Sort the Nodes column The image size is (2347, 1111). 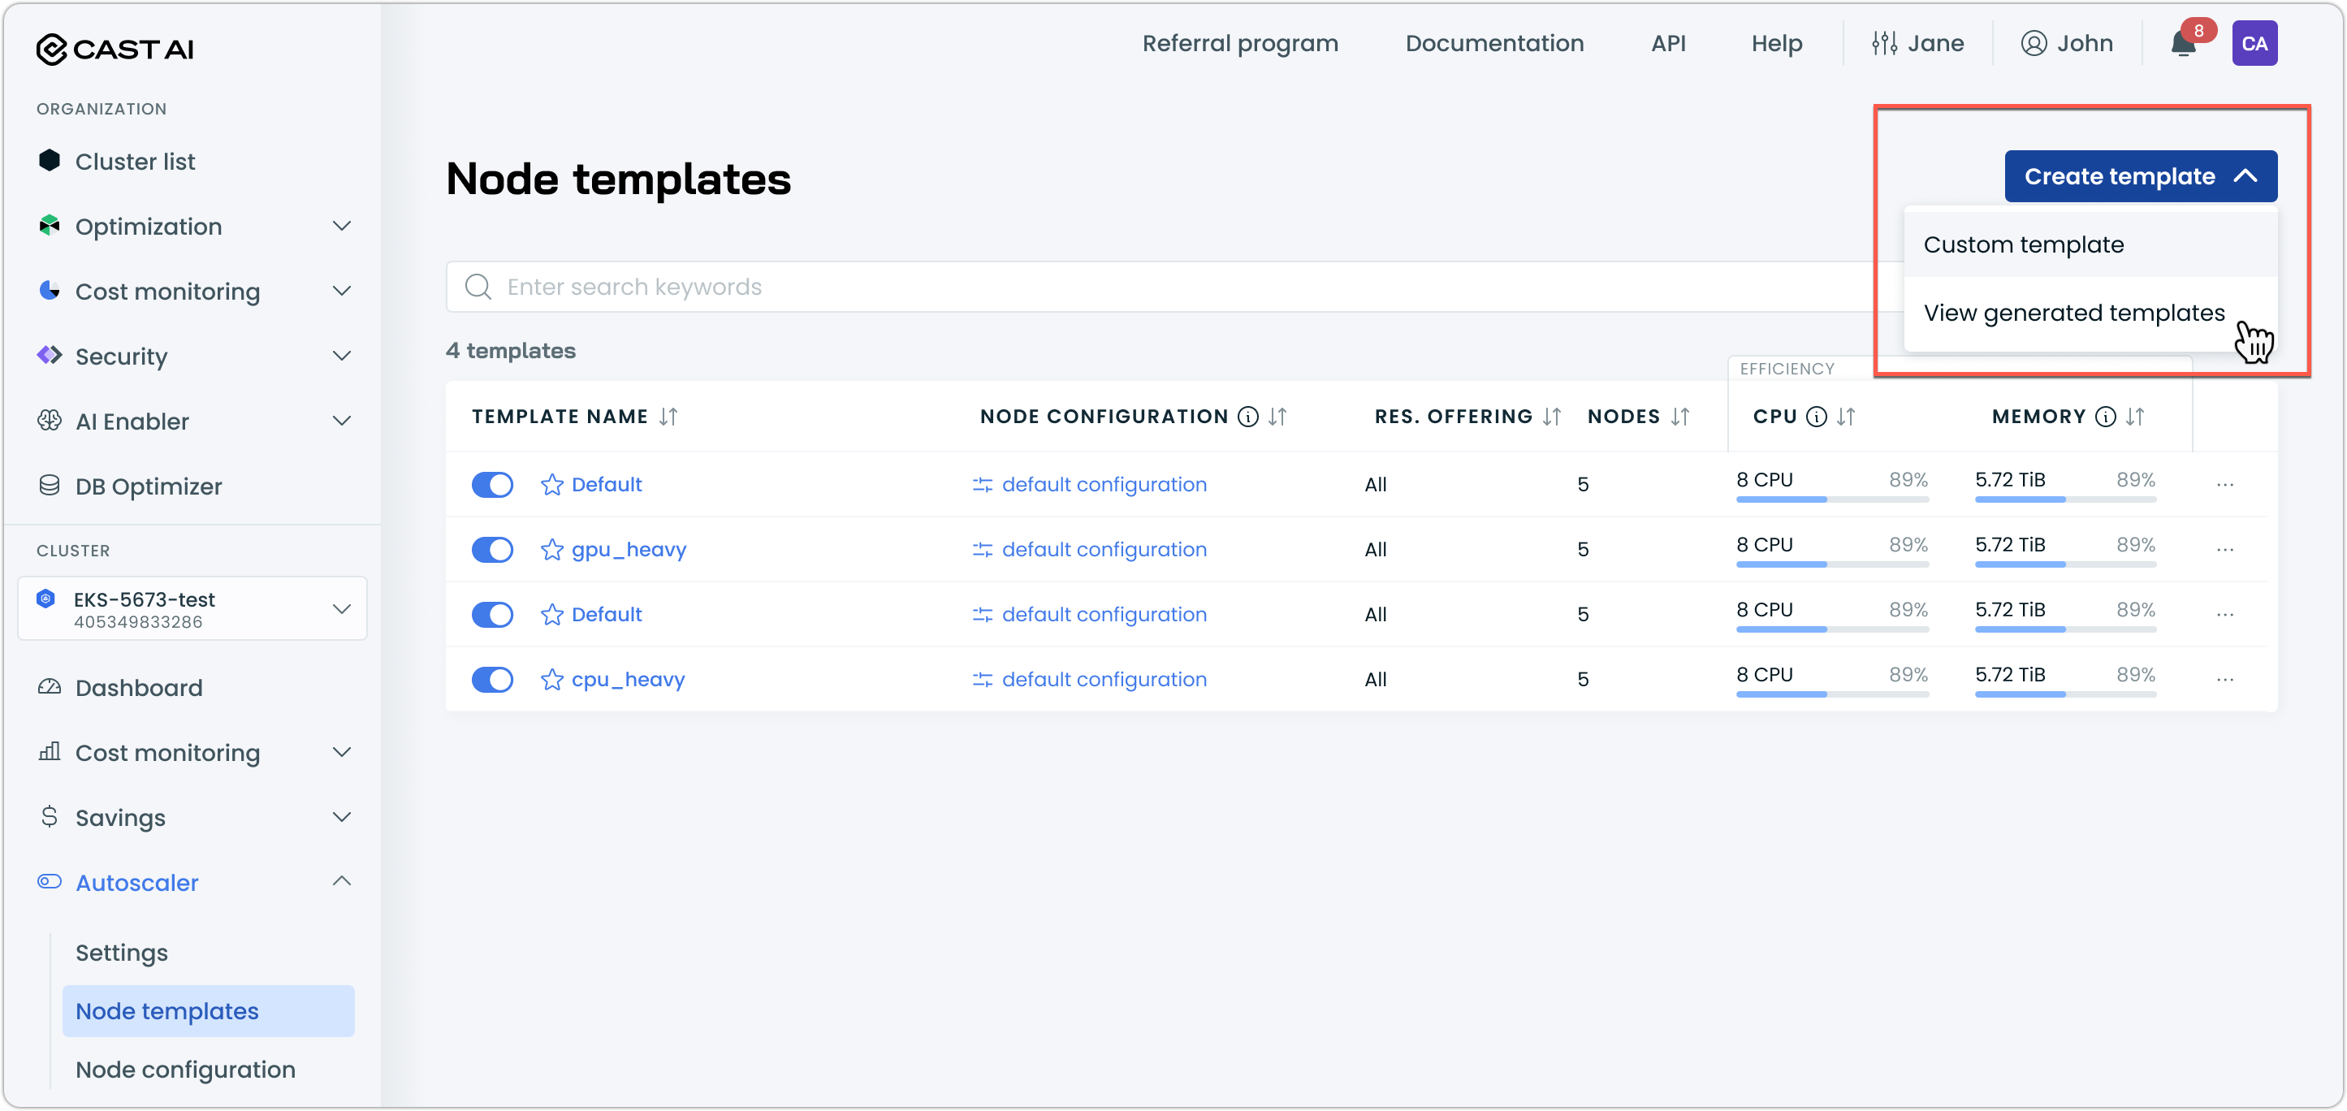[x=1680, y=417]
